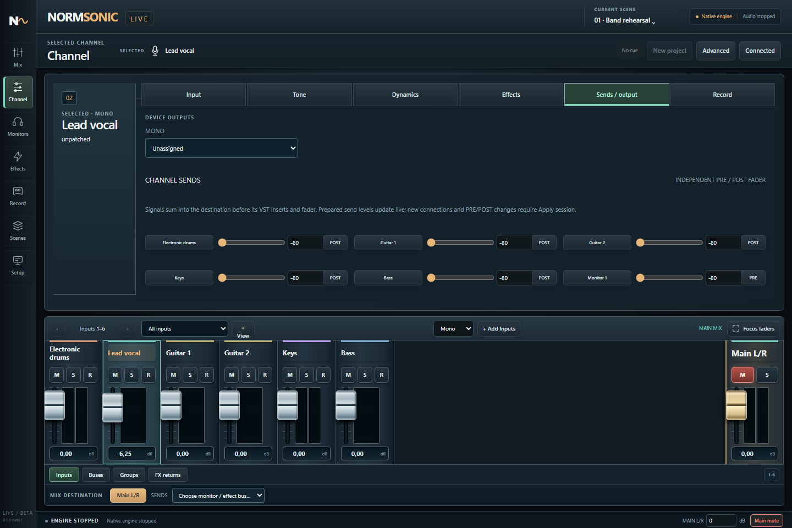
Task: Open the Unassigned device output dropdown
Action: 221,148
